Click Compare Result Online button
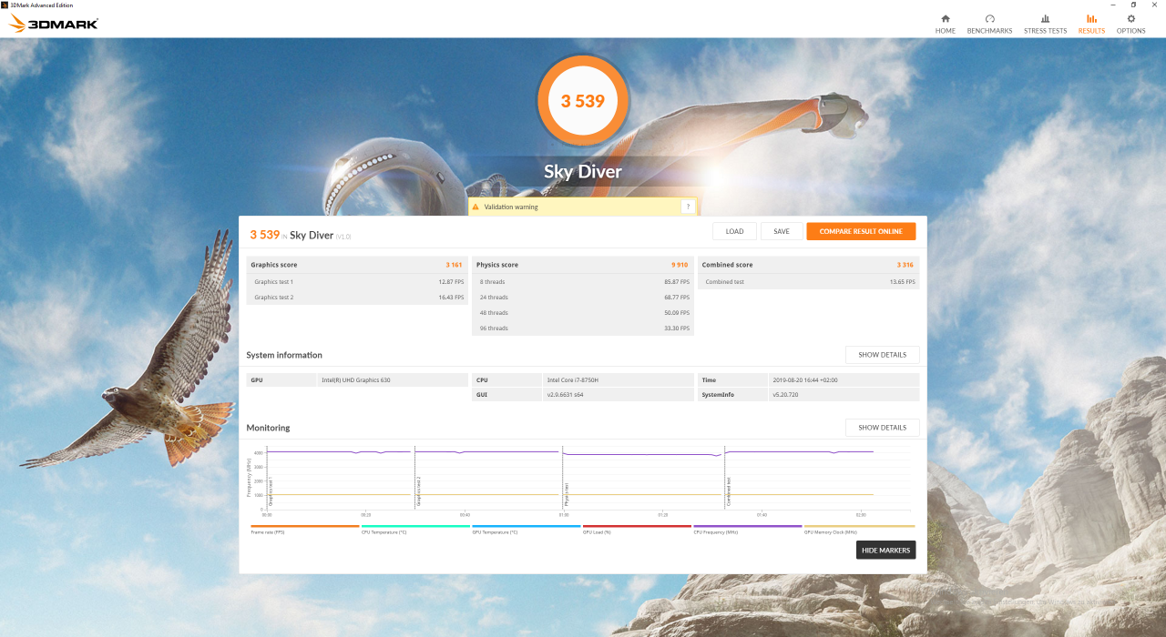Screen dimensions: 1166x637 861,231
